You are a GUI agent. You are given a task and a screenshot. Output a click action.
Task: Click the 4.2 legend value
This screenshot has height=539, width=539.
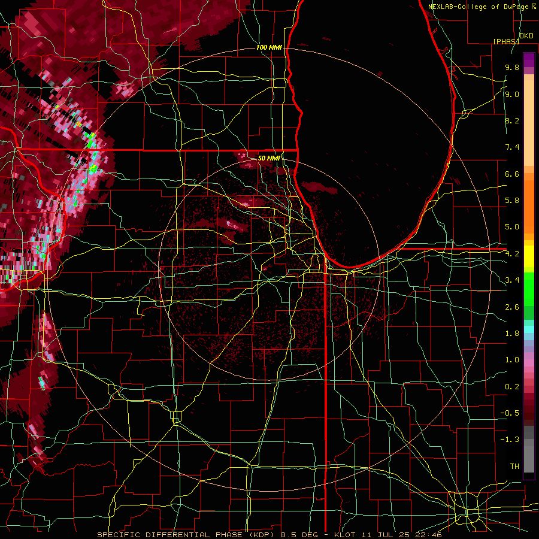pyautogui.click(x=512, y=254)
